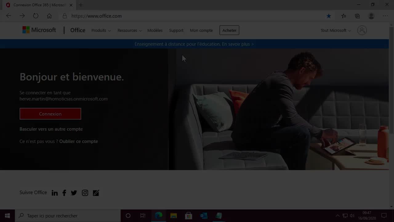Screen dimensions: 394x222
Task: Click Basculer vers un autre compte
Action: click(x=51, y=129)
